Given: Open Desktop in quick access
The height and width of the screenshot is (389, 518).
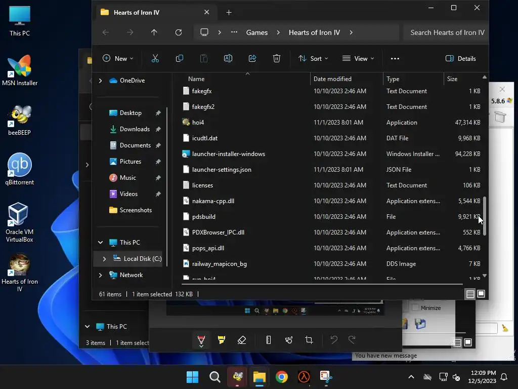Looking at the screenshot, I should click(131, 113).
